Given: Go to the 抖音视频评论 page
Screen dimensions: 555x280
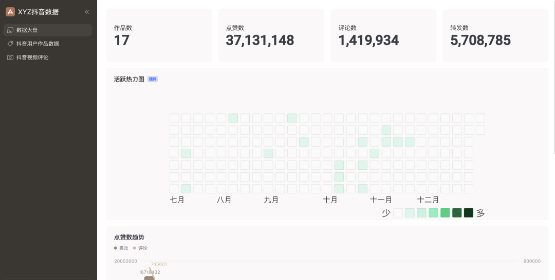Looking at the screenshot, I should [x=32, y=57].
